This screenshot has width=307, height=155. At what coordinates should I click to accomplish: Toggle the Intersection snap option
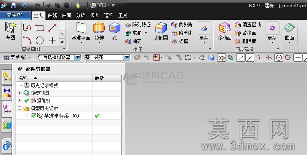pyautogui.click(x=269, y=58)
